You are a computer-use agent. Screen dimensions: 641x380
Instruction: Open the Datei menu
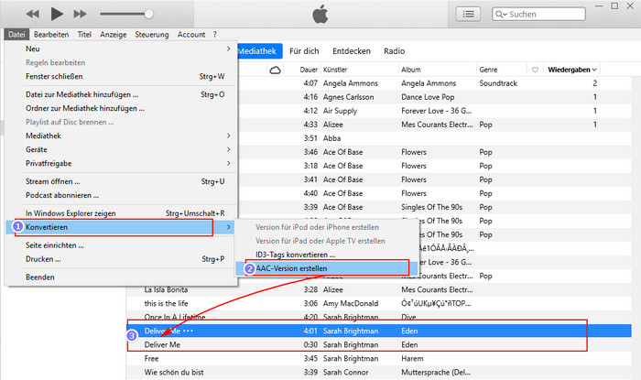click(x=16, y=34)
